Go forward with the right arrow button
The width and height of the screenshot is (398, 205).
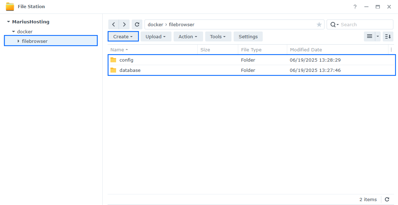[124, 24]
